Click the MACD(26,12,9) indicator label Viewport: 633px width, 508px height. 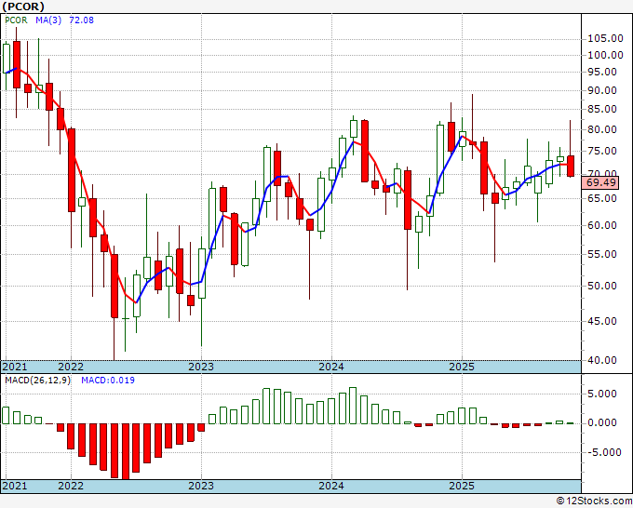[37, 381]
